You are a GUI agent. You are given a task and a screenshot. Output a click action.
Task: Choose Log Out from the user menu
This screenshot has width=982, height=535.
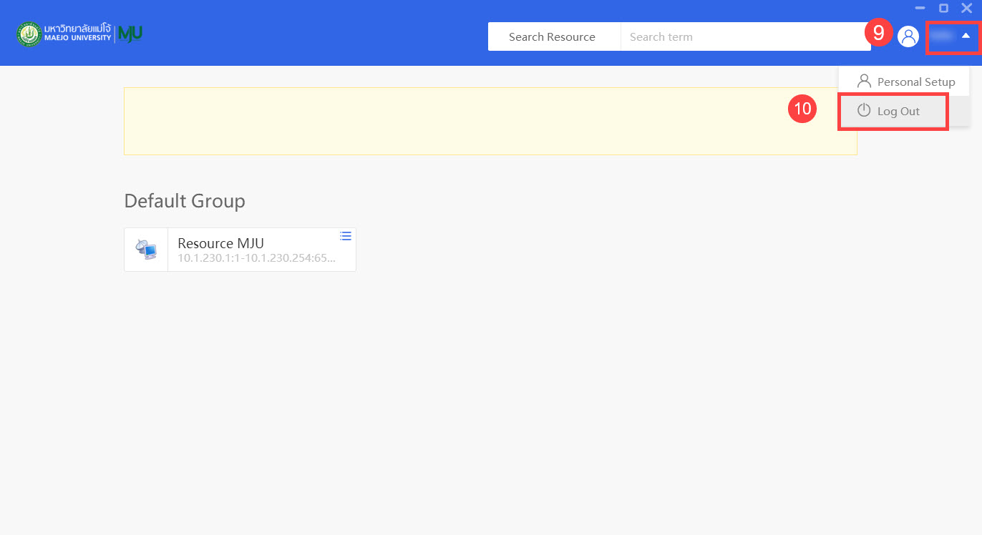(x=898, y=112)
